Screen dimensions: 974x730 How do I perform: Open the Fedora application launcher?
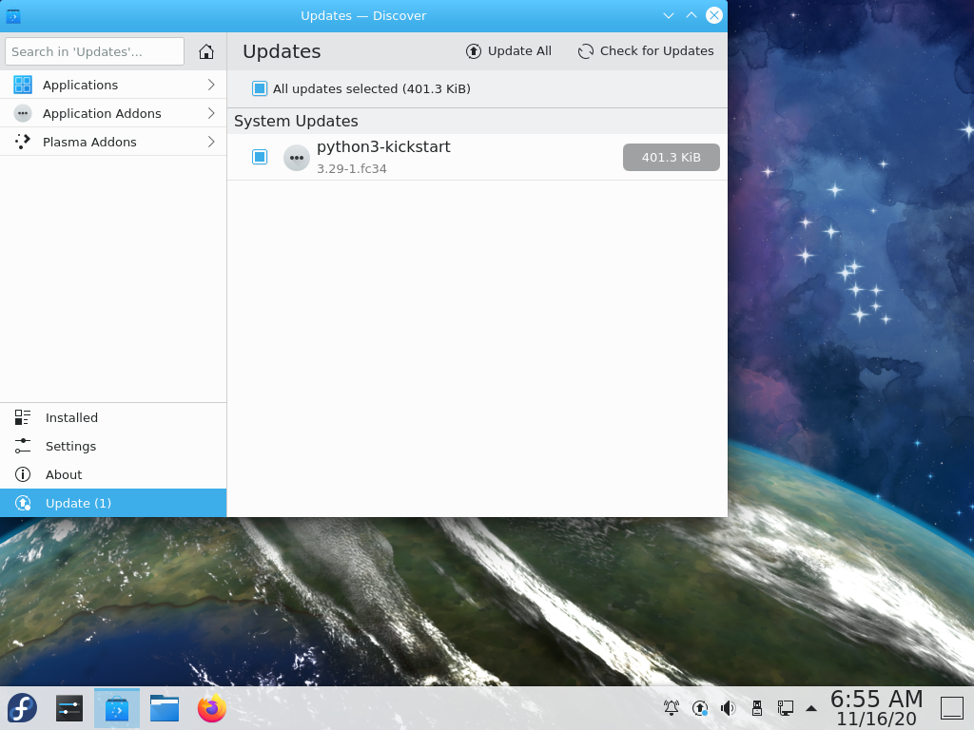(23, 708)
